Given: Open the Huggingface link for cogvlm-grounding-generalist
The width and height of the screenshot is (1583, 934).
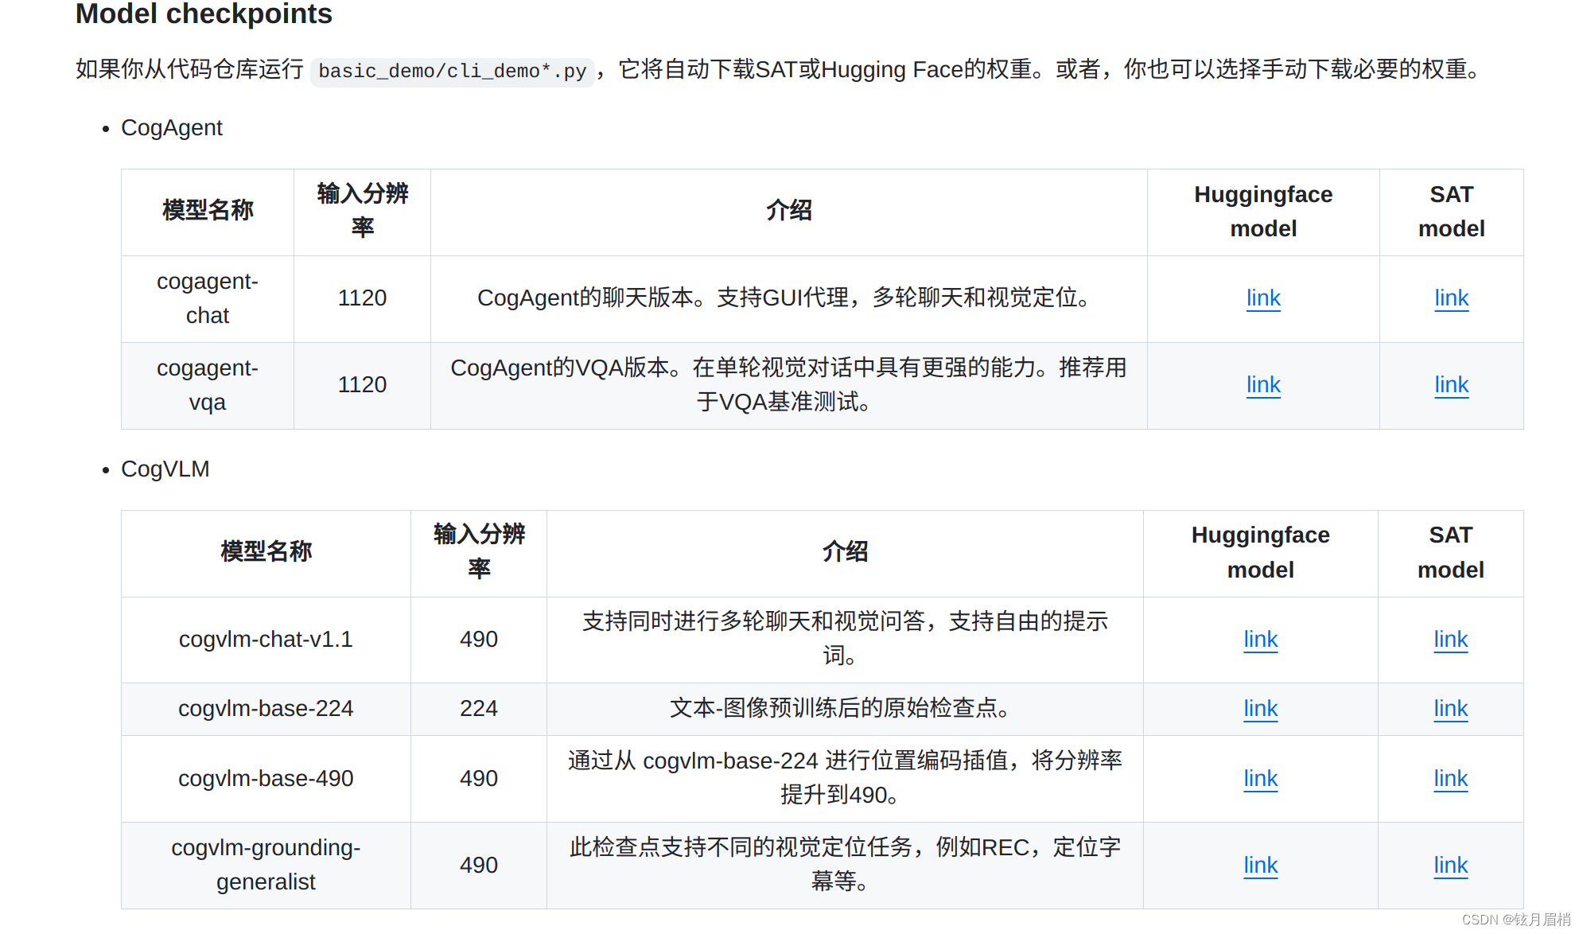Looking at the screenshot, I should pos(1260,865).
